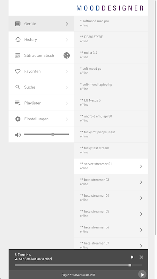Open the Einstellungen menu item
The height and width of the screenshot is (279, 157).
[x=41, y=119]
